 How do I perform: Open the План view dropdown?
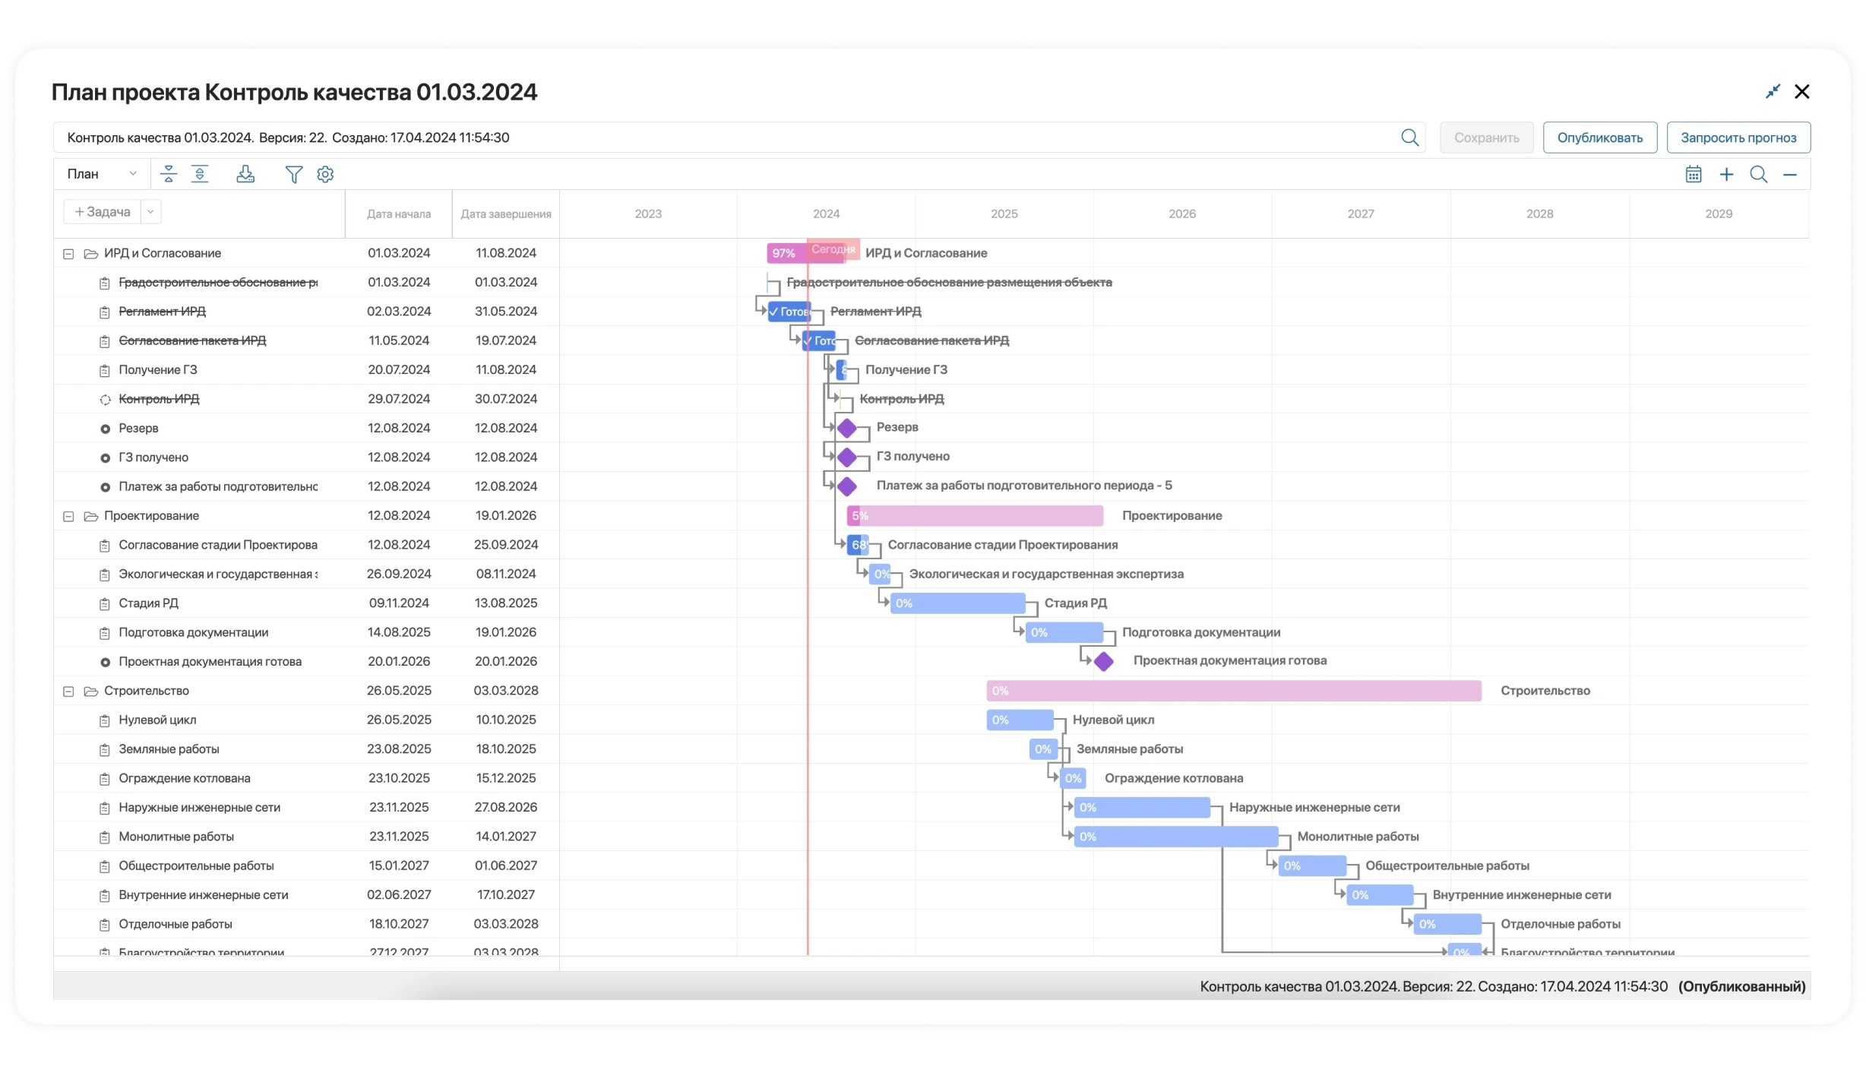click(x=101, y=174)
